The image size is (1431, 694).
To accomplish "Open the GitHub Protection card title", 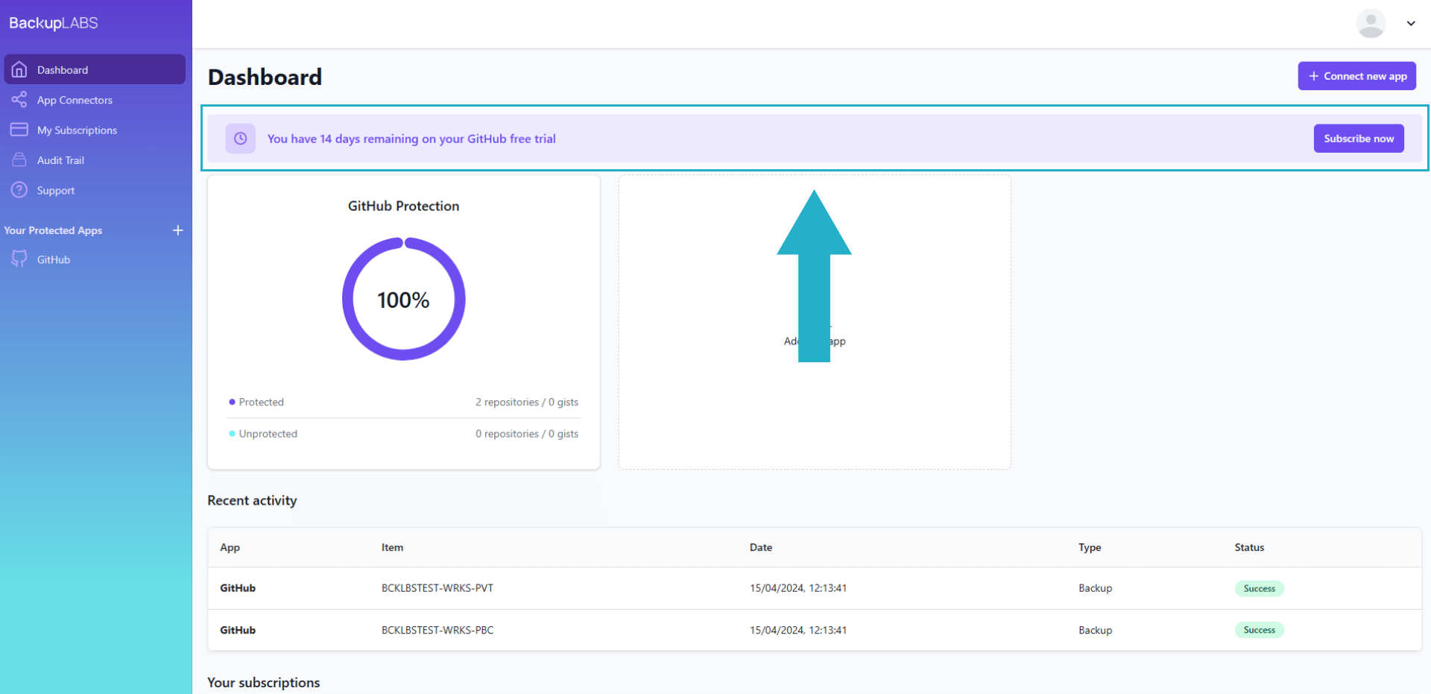I will (x=403, y=206).
